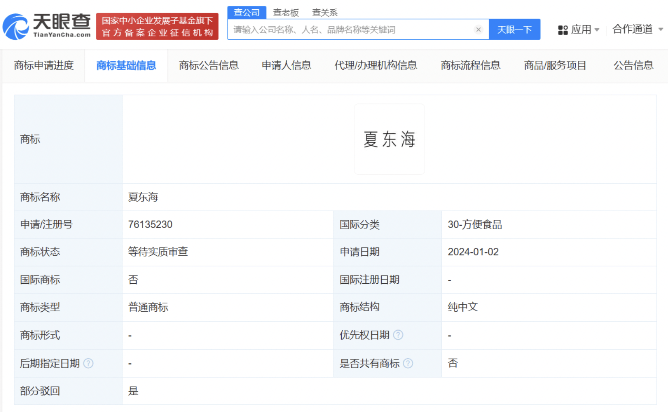Clear the search box with X icon
The image size is (668, 412).
pos(478,30)
